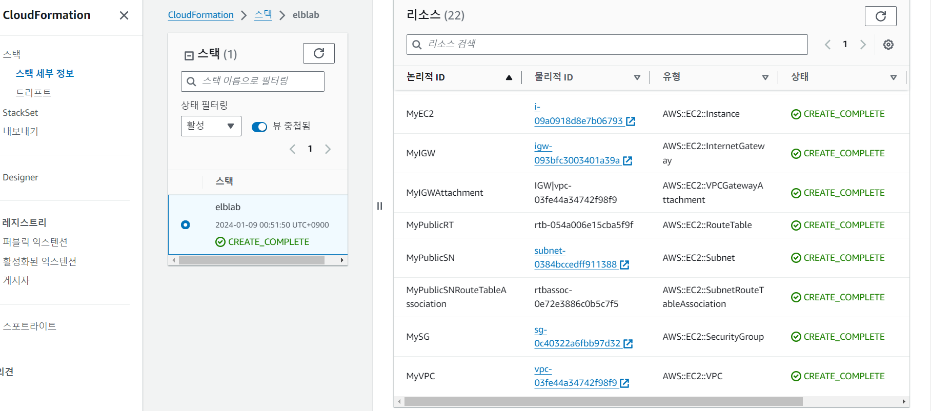Click the stack list horizontal scrollbar
The height and width of the screenshot is (411, 931).
(x=252, y=260)
